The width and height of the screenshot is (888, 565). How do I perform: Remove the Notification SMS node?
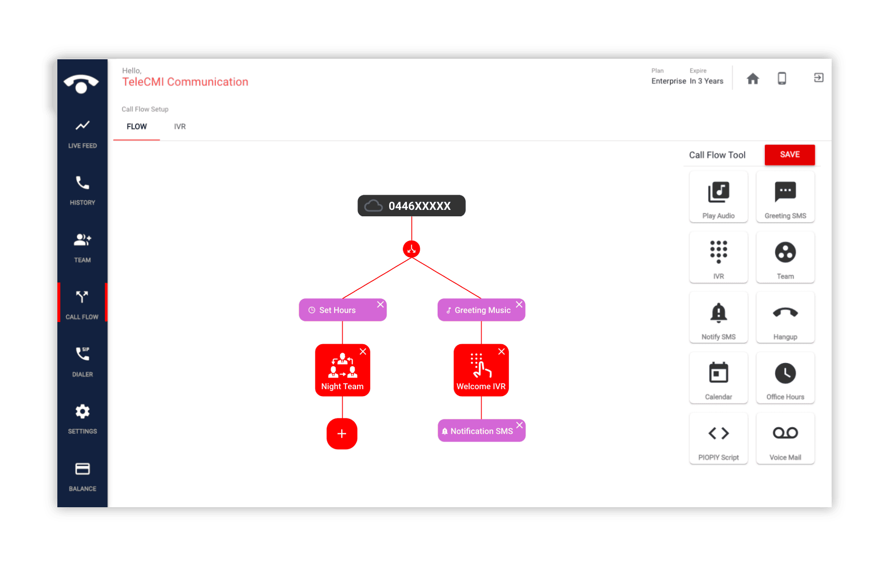coord(519,425)
